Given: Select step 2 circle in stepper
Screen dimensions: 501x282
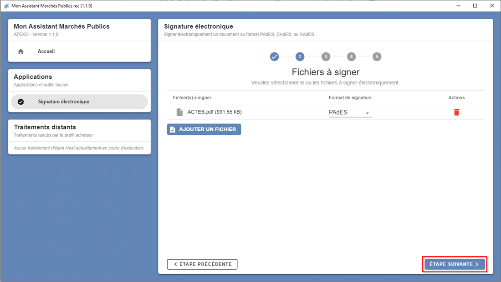Looking at the screenshot, I should (300, 56).
